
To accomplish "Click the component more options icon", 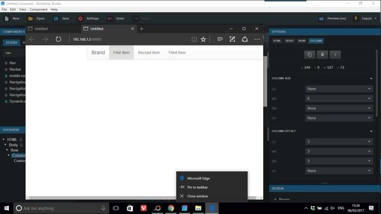I will tap(335, 55).
